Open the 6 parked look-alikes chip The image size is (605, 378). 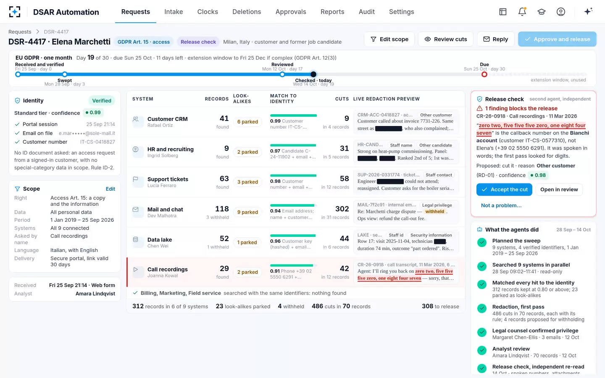tap(247, 122)
